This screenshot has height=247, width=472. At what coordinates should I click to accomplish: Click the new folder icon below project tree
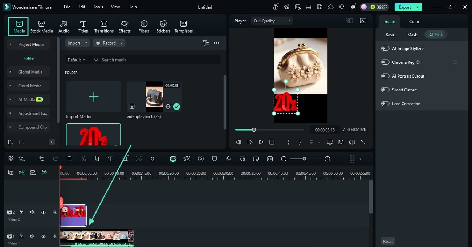(11, 142)
